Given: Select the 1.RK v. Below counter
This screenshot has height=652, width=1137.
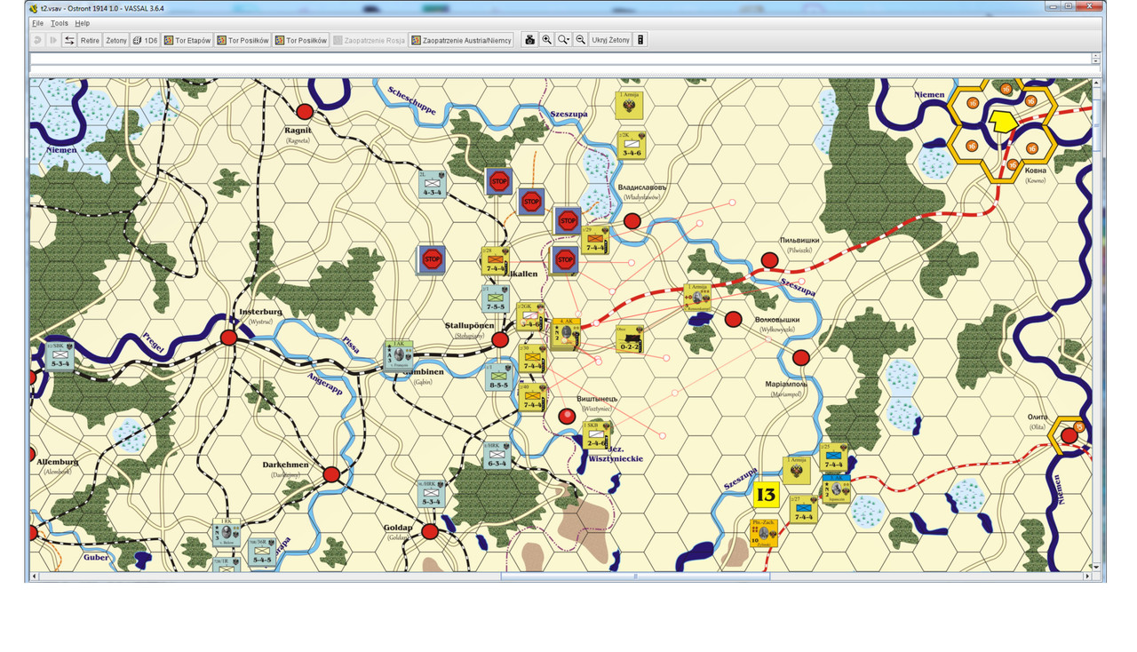Looking at the screenshot, I should (227, 531).
